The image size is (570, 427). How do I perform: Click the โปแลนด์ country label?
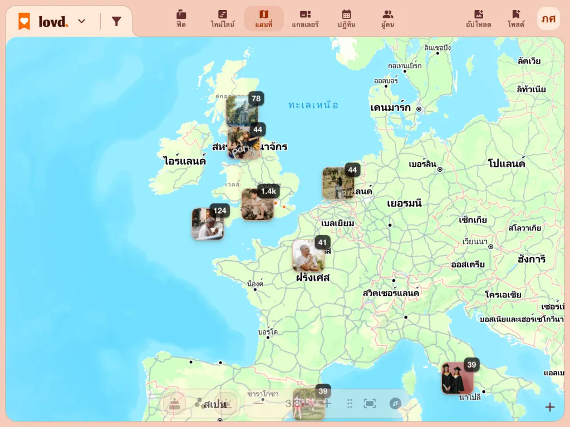507,163
